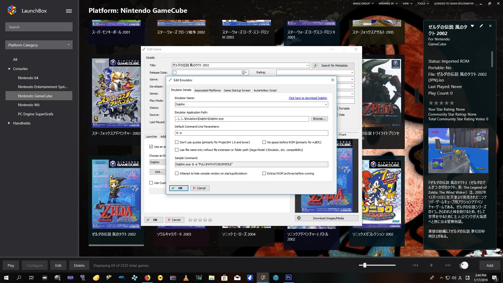The height and width of the screenshot is (283, 503).
Task: Open Dolphin emulator taskbar icon
Action: point(122,278)
